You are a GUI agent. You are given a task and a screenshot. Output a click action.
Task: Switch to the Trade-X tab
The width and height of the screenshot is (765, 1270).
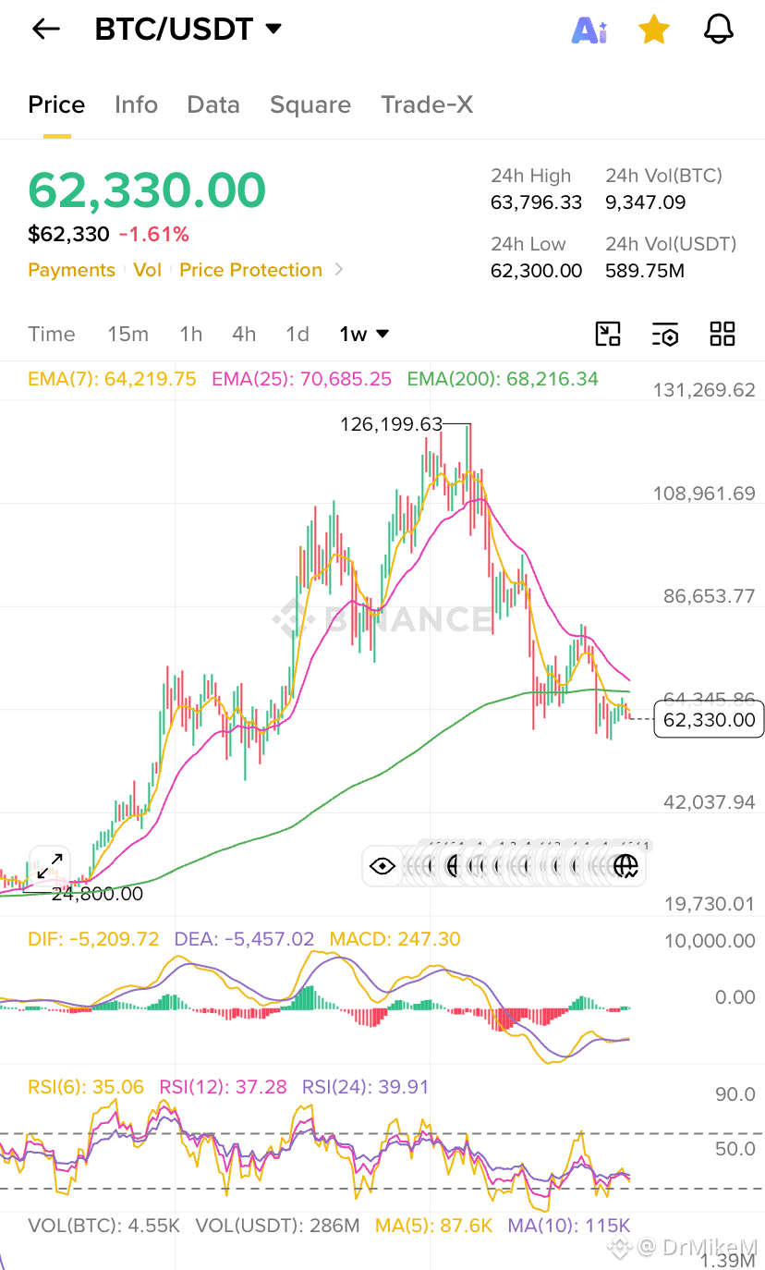[x=427, y=105]
